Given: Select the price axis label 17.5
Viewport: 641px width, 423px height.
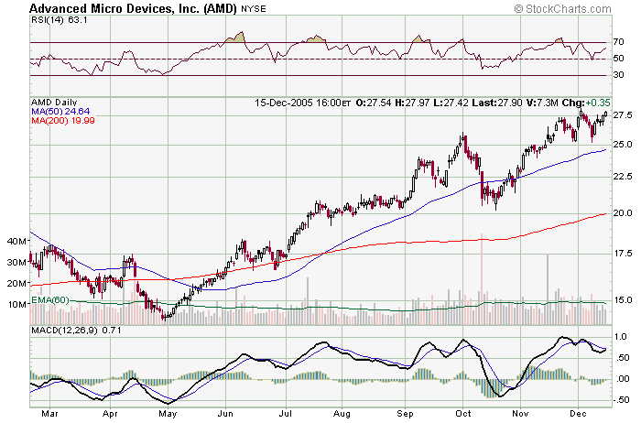Looking at the screenshot, I should click(623, 254).
